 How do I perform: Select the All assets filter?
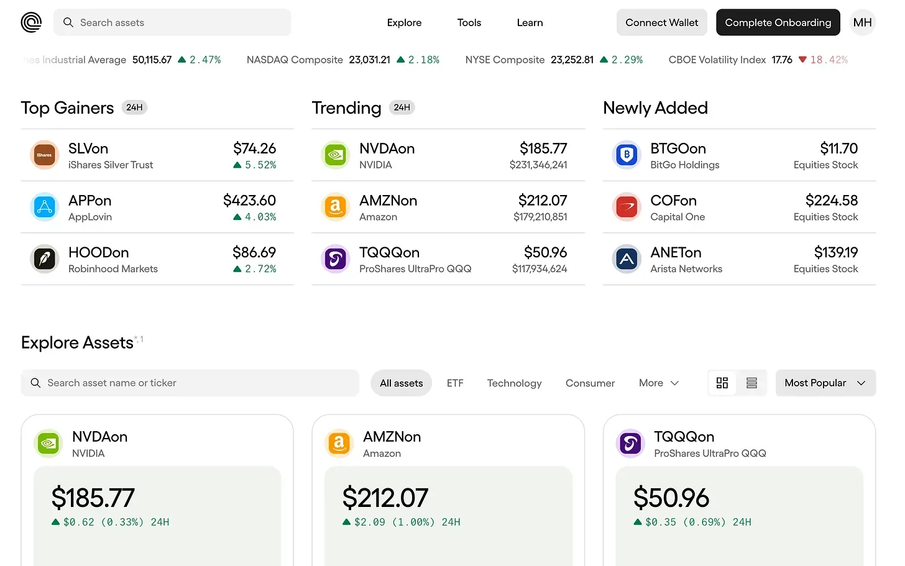(401, 383)
